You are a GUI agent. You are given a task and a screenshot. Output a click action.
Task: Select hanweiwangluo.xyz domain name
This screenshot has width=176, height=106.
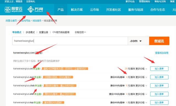[x=23, y=77]
